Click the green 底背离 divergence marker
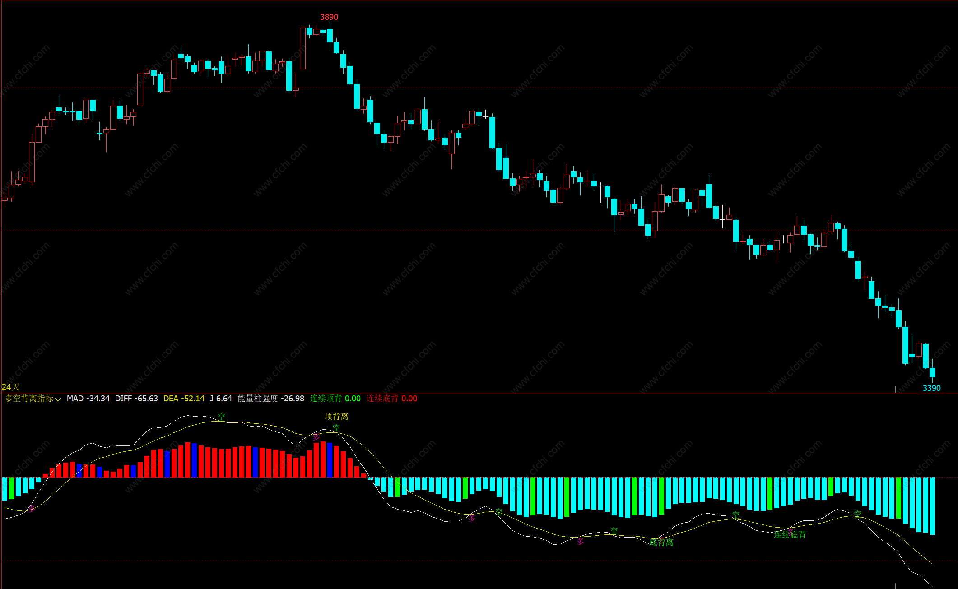This screenshot has height=589, width=958. click(x=661, y=543)
